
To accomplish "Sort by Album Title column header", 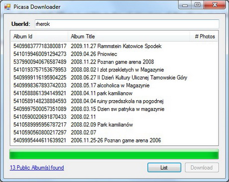I will [x=129, y=36].
